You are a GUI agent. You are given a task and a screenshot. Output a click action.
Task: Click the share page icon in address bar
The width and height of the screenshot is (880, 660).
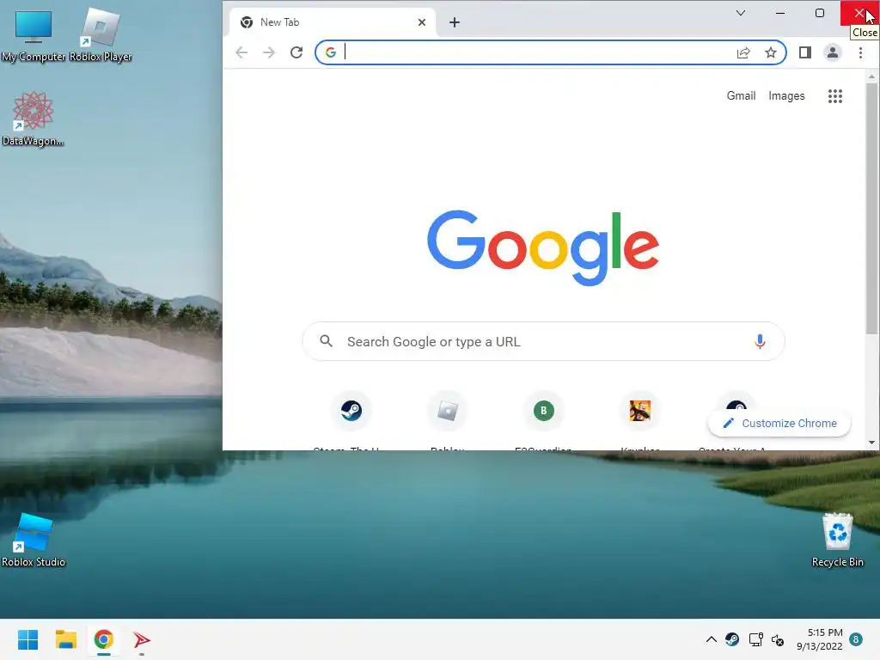(x=743, y=52)
